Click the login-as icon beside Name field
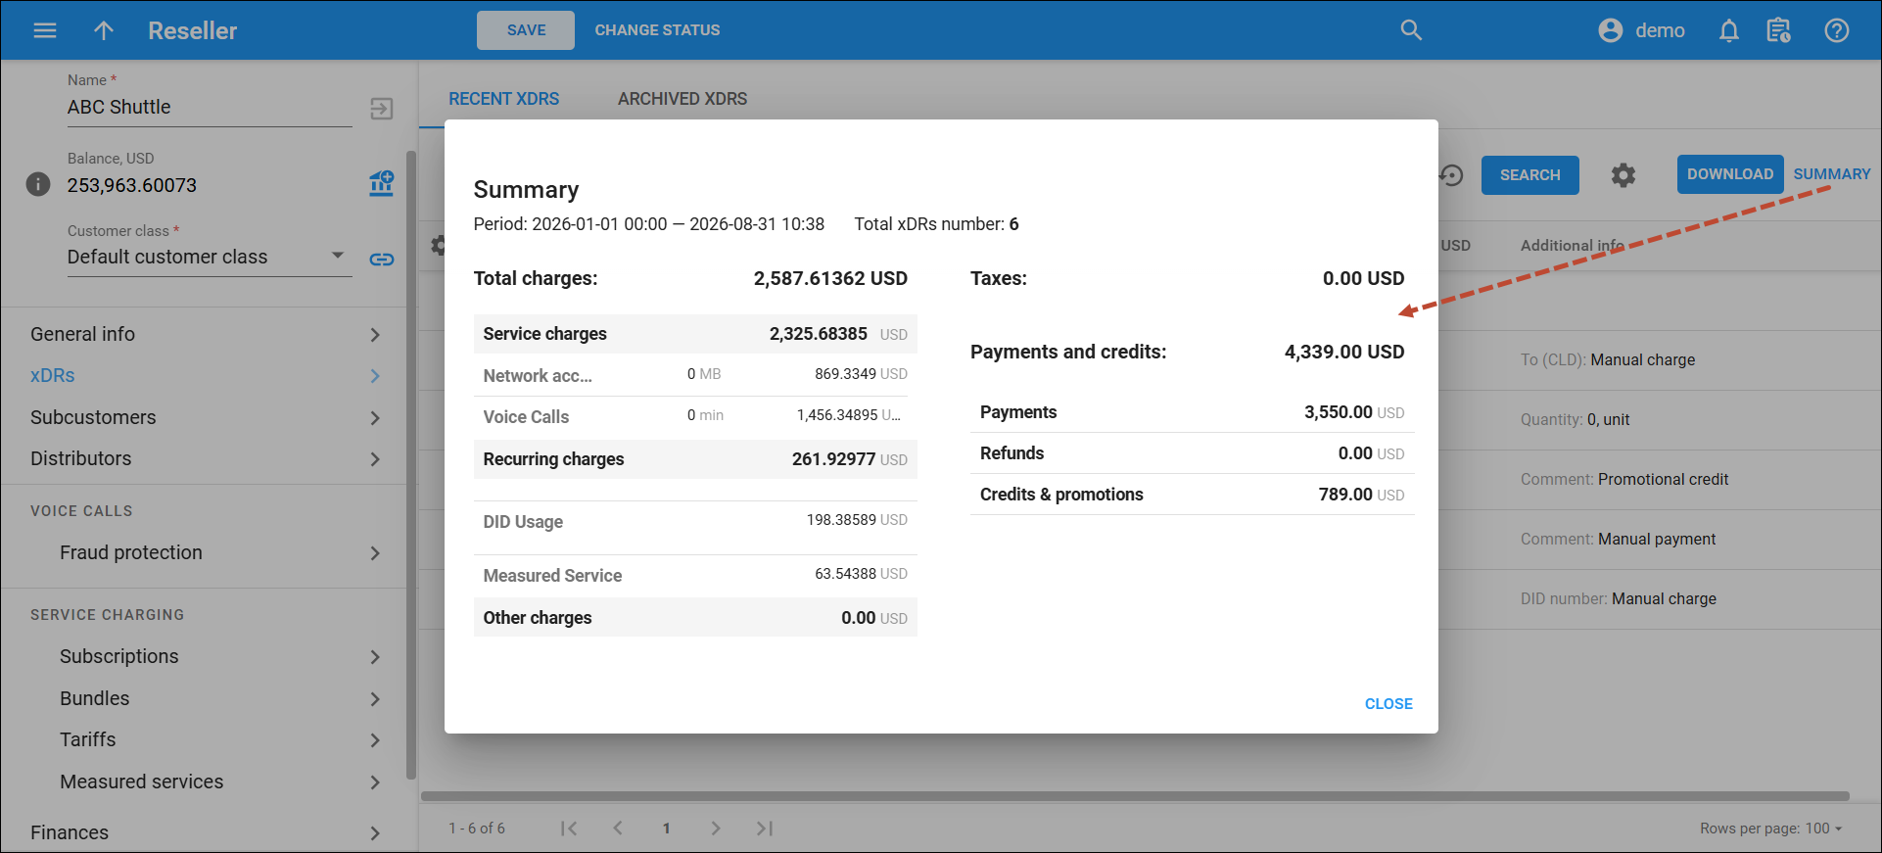The width and height of the screenshot is (1882, 853). 382,108
